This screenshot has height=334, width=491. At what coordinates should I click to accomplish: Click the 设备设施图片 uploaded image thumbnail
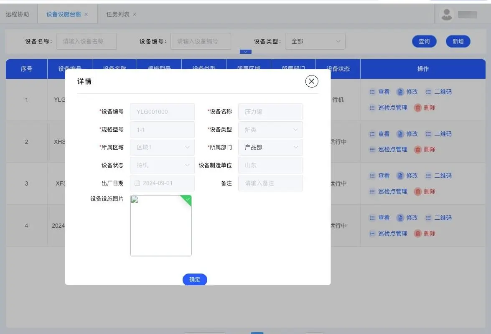point(161,225)
